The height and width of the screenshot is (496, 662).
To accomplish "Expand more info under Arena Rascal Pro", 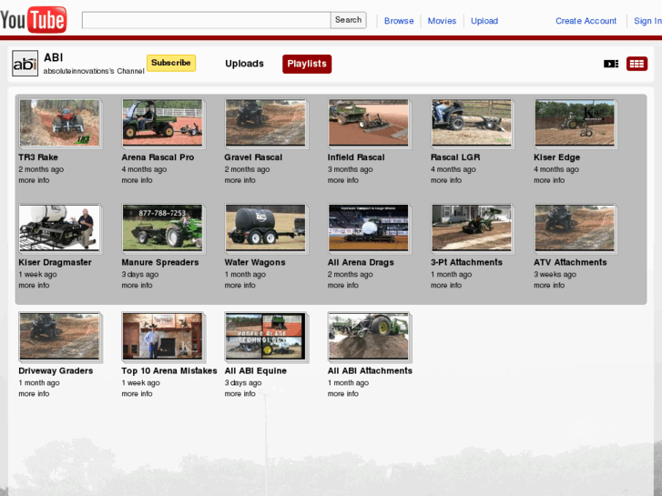I will pos(137,180).
